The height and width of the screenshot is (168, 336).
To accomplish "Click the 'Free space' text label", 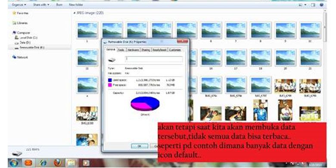I will click(119, 85).
